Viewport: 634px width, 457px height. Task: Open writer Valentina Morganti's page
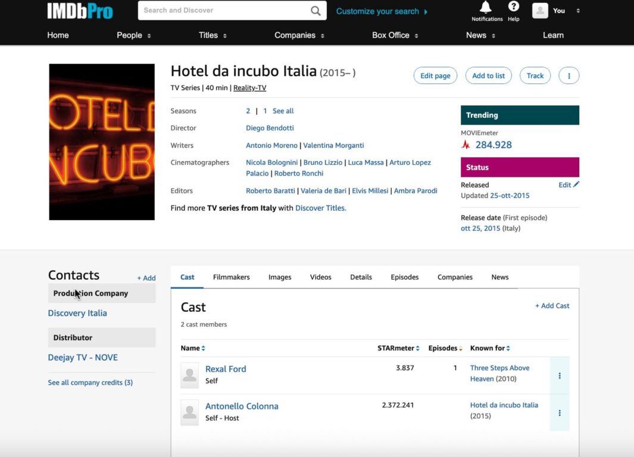(333, 145)
